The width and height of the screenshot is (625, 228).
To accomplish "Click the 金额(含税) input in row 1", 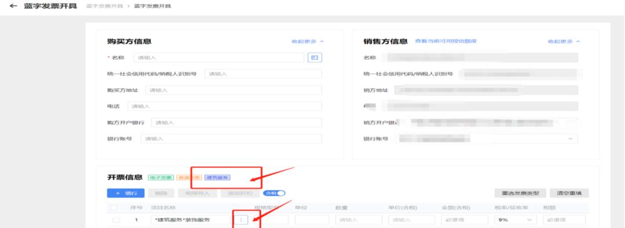I will coord(465,220).
